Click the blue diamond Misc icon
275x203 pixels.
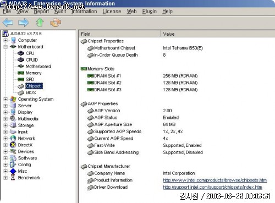pyautogui.click(x=13, y=171)
